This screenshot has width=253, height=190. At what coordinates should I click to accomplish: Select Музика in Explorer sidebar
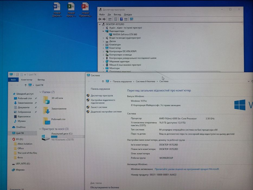(21, 121)
